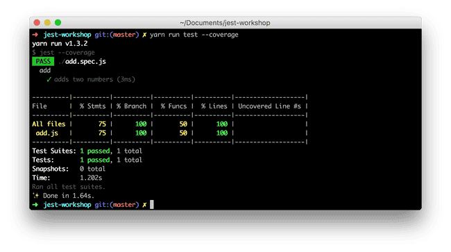
Task: Click the 'File' column header
Action: coord(40,106)
